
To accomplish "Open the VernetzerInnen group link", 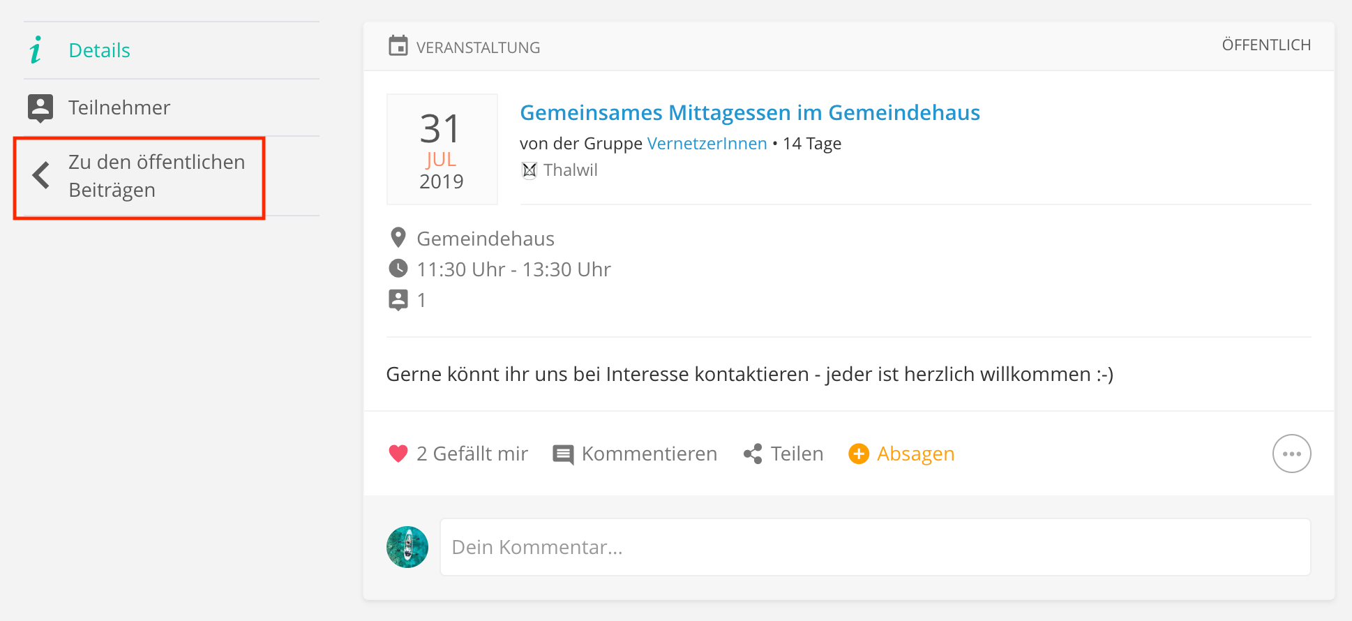I will point(707,144).
